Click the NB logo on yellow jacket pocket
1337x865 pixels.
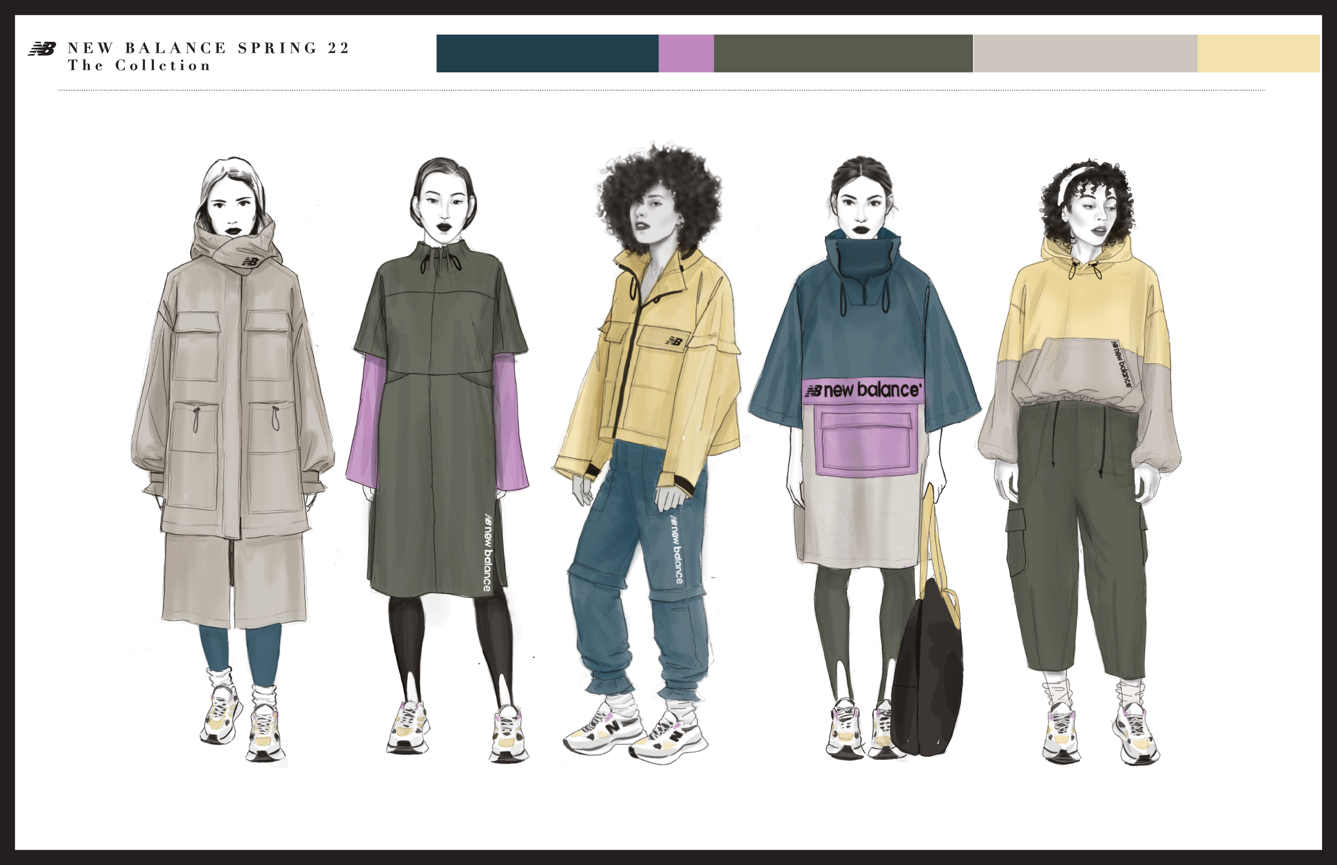click(x=674, y=341)
